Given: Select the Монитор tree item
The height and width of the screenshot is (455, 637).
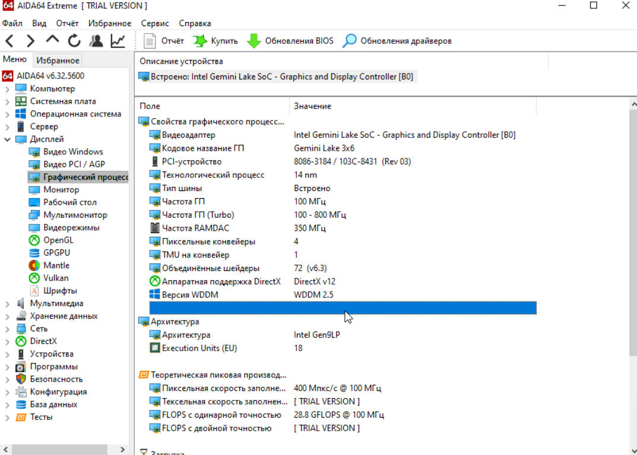Looking at the screenshot, I should tap(61, 190).
